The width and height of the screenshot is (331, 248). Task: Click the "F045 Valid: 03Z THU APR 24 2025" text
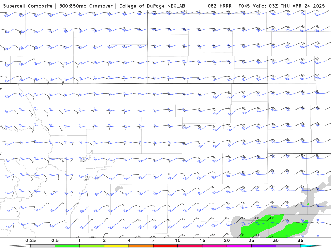(x=282, y=6)
